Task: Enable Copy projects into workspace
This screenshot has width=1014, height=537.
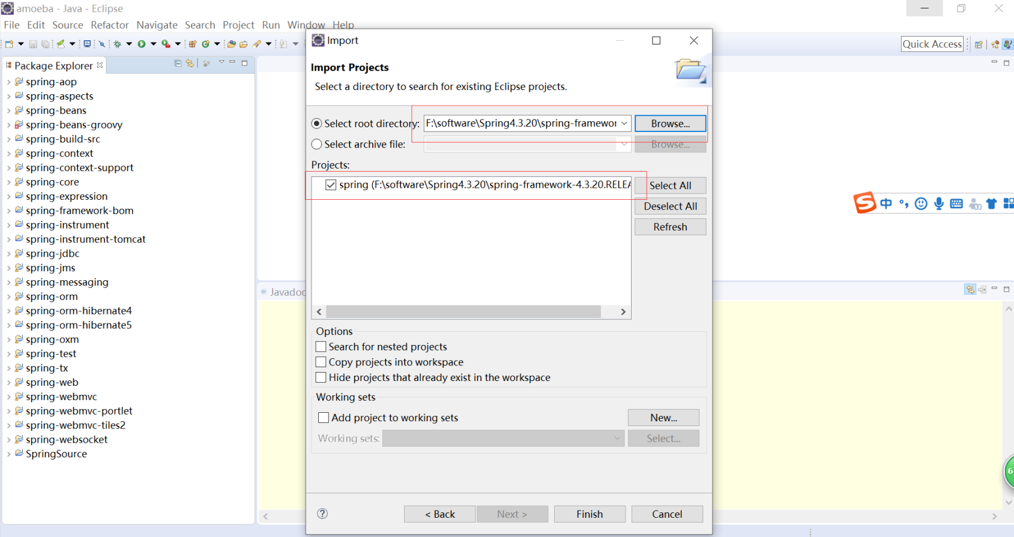Action: 321,362
